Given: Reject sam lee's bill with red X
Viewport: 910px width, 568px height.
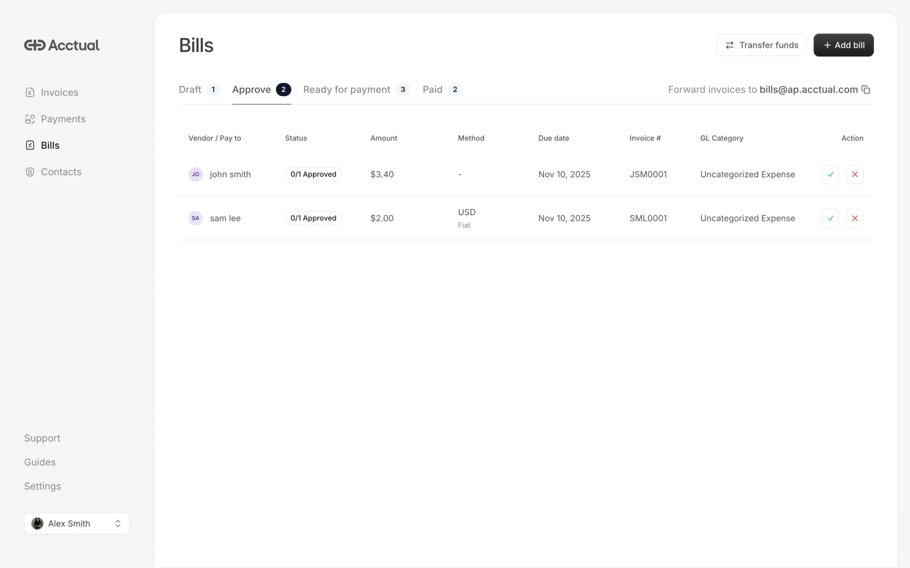Looking at the screenshot, I should point(855,218).
